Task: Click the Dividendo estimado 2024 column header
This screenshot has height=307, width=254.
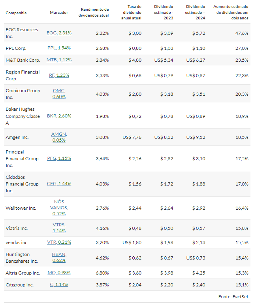Action: 195,12
